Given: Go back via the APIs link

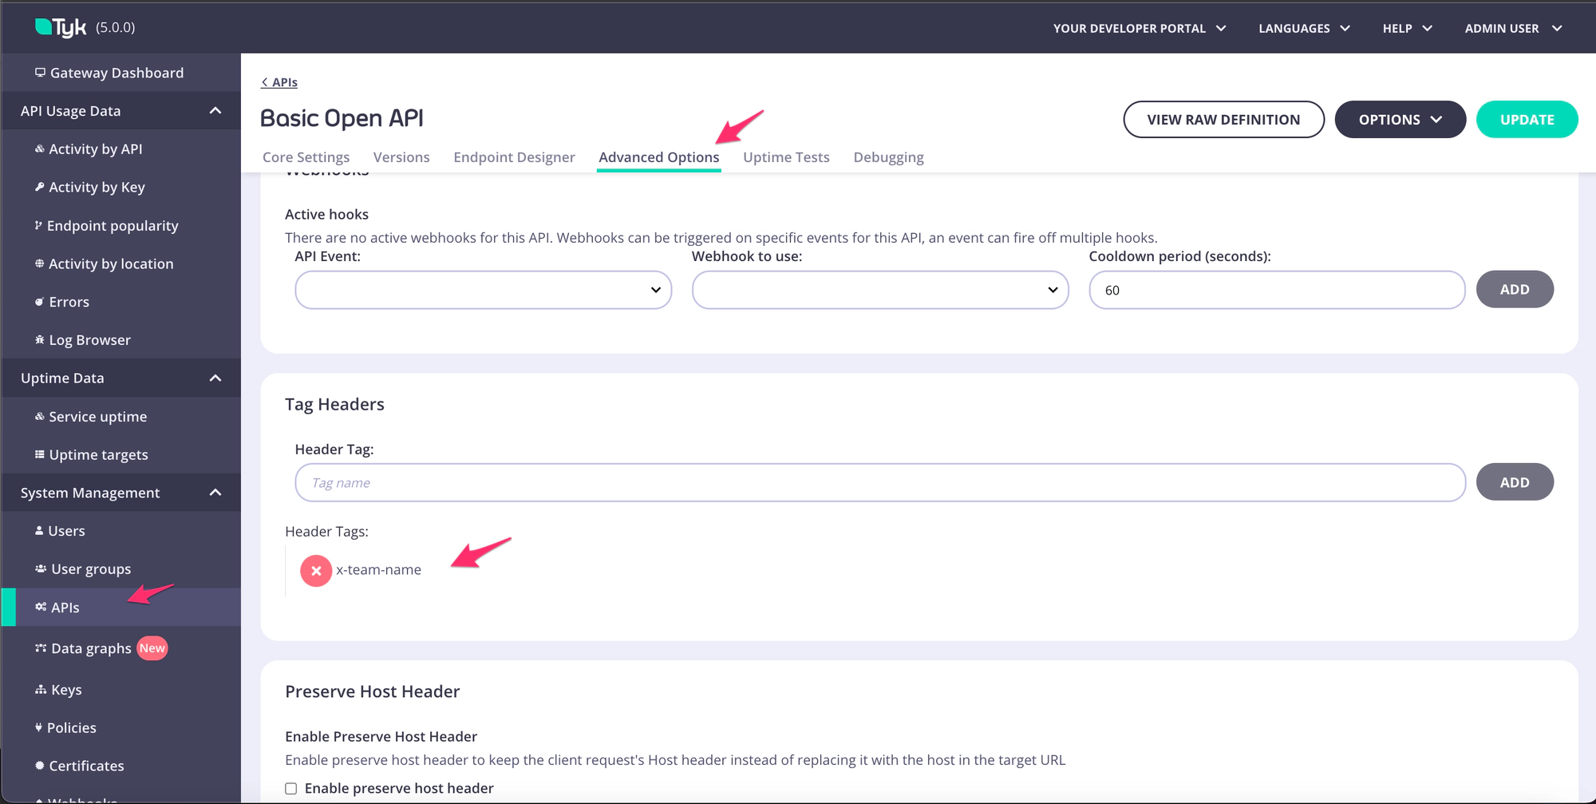Looking at the screenshot, I should [279, 82].
